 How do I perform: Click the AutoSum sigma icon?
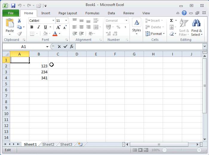pyautogui.click(x=172, y=21)
